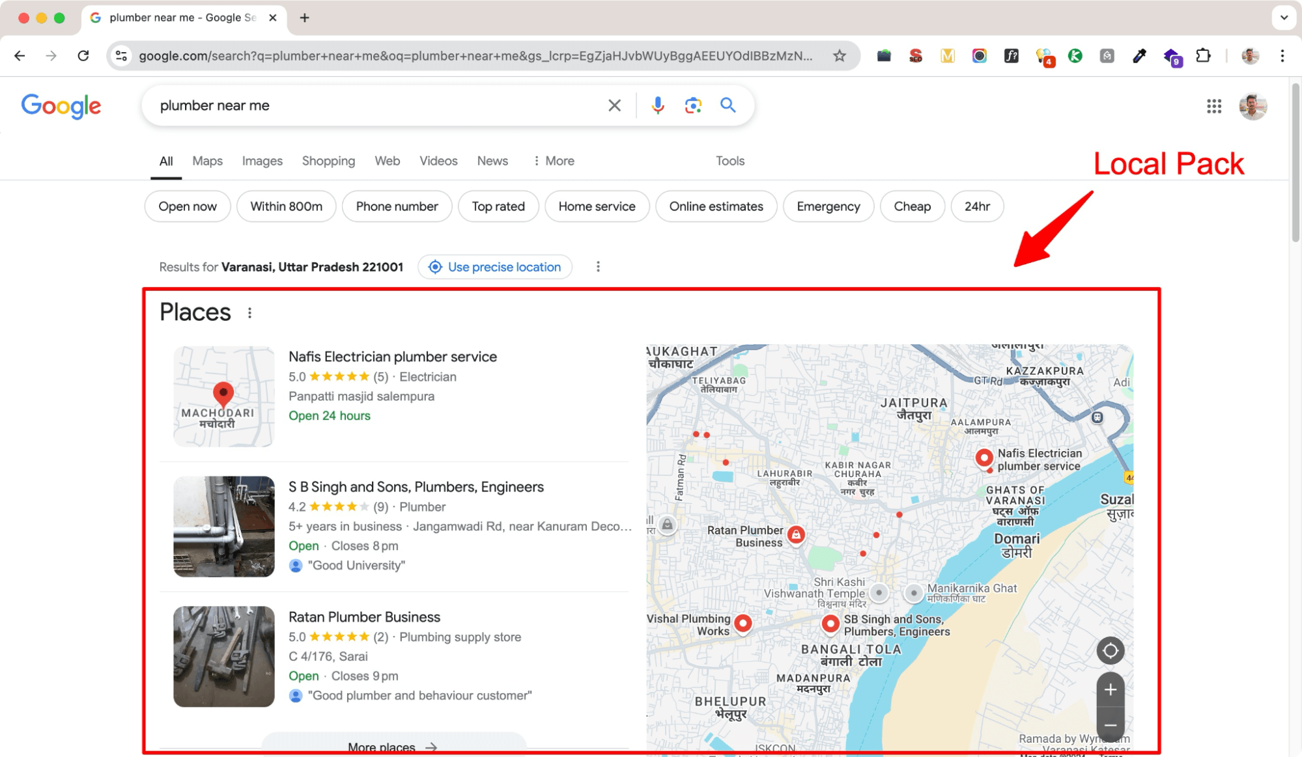The height and width of the screenshot is (757, 1302).
Task: Select Nafis Electrician pin on map
Action: pos(984,458)
